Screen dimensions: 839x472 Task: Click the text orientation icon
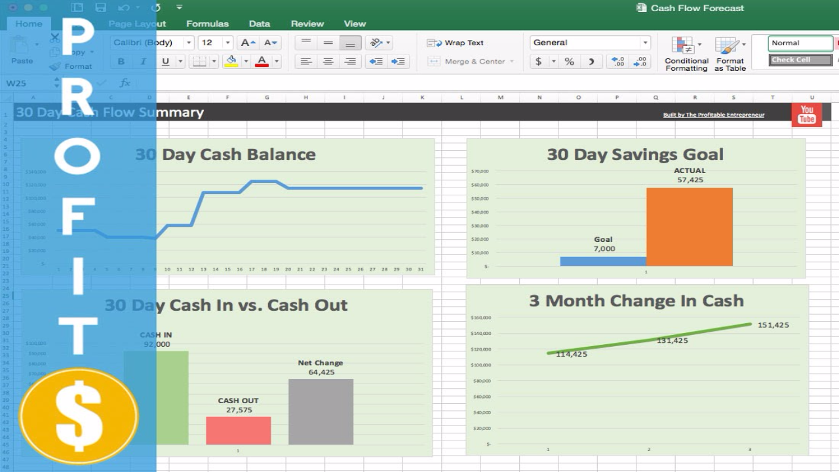376,43
